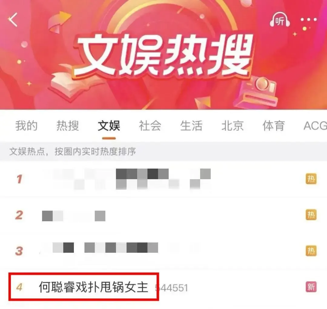Open the 听 headphone listen icon
Viewport: 327px width, 309px height.
[280, 20]
